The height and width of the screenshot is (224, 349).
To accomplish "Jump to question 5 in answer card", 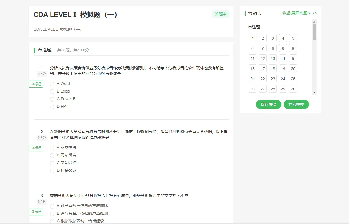I will click(x=293, y=38).
